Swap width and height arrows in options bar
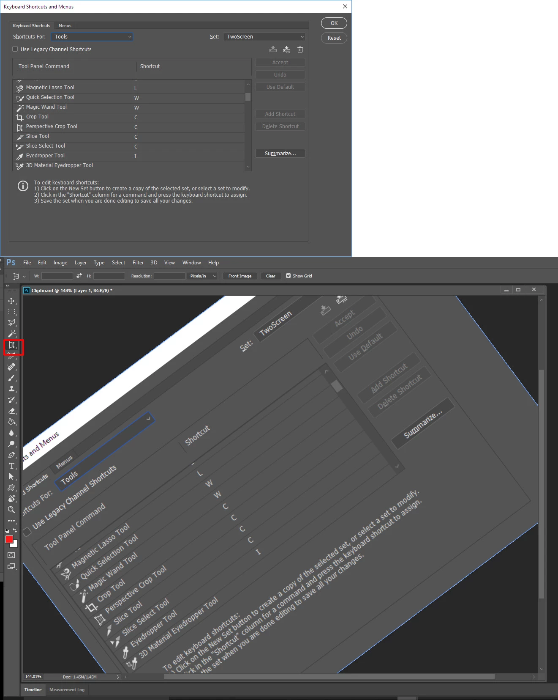The image size is (558, 700). (x=79, y=276)
